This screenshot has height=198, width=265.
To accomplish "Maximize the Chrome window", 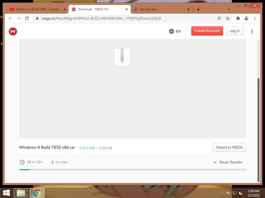I will click(x=246, y=6).
